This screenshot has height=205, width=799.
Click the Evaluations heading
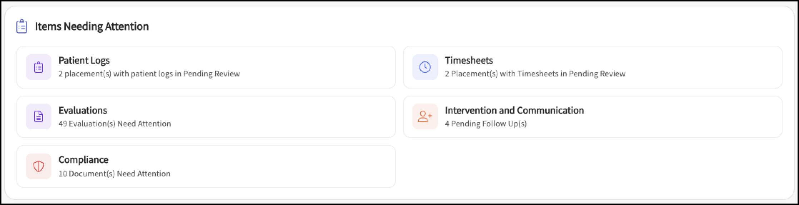point(83,110)
